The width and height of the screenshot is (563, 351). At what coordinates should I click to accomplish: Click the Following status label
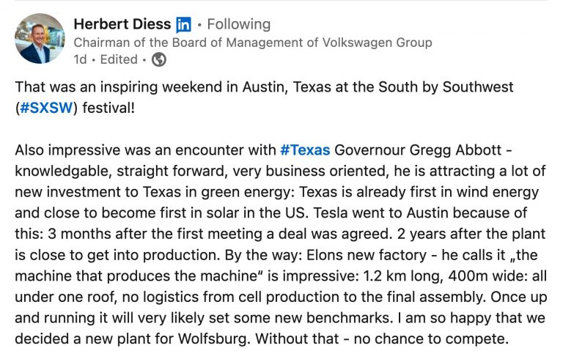tap(239, 24)
